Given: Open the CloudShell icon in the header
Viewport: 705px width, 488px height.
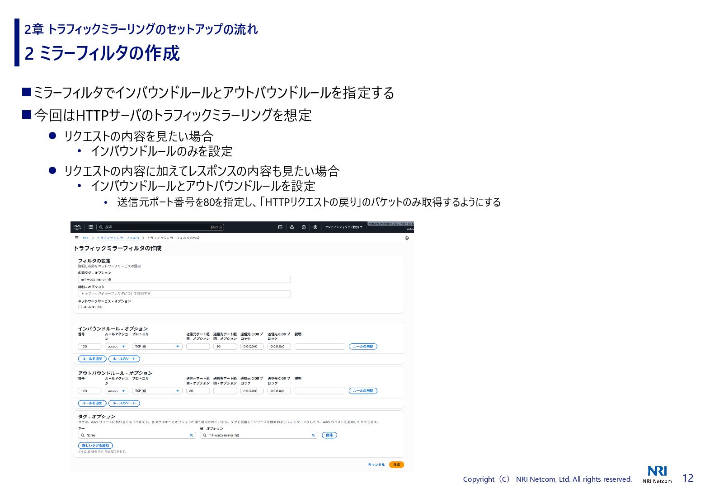Looking at the screenshot, I should pyautogui.click(x=280, y=227).
